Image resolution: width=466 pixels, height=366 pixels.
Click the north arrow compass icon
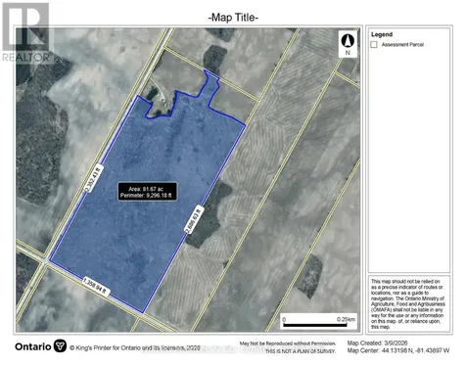pos(348,44)
